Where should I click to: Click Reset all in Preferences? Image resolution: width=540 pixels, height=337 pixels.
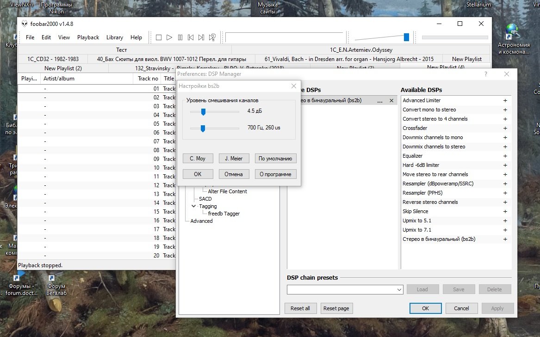click(300, 308)
